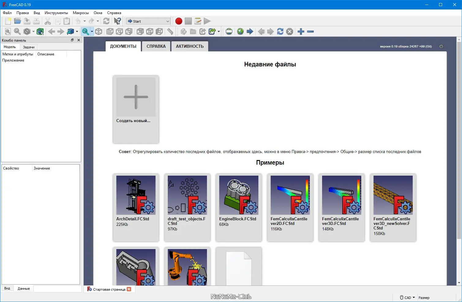Screen dimensions: 462x302
Task: Toggle the bounding box selection icon
Action: (x=40, y=32)
